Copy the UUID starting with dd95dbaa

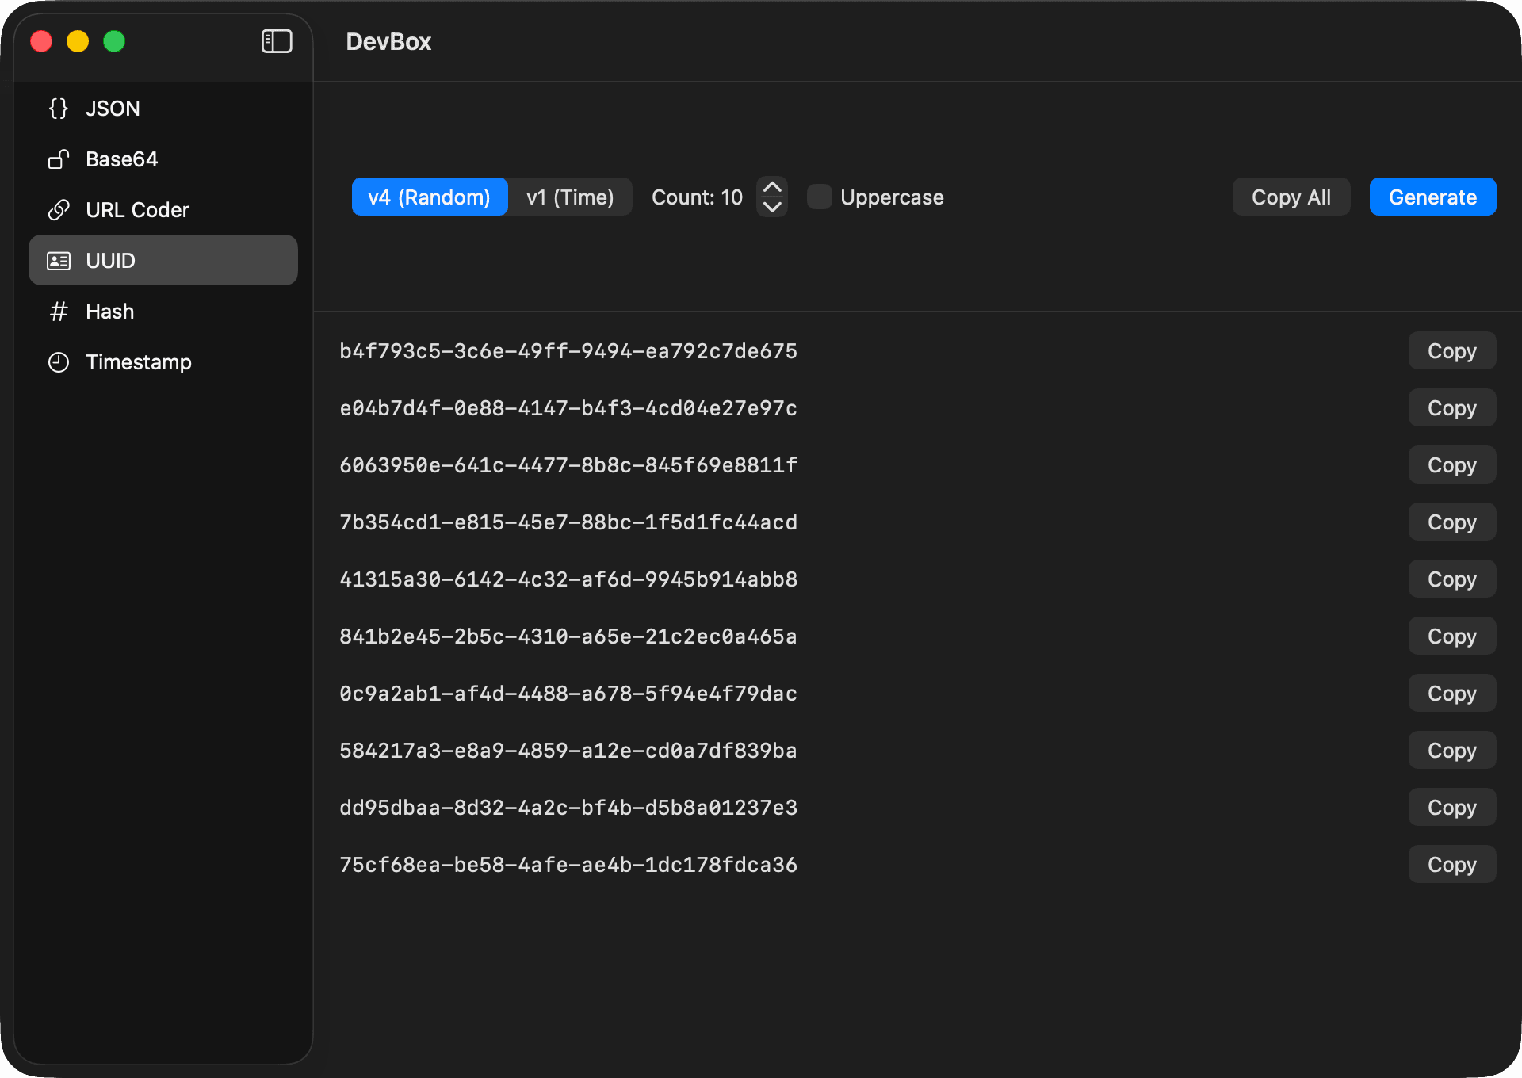pyautogui.click(x=1452, y=807)
